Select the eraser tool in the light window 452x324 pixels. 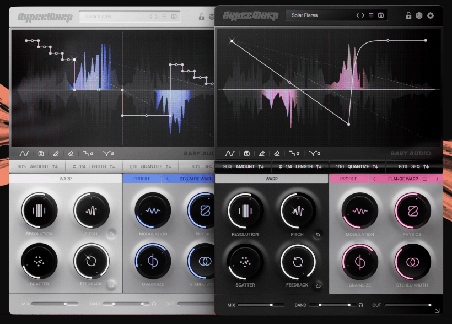(71, 154)
